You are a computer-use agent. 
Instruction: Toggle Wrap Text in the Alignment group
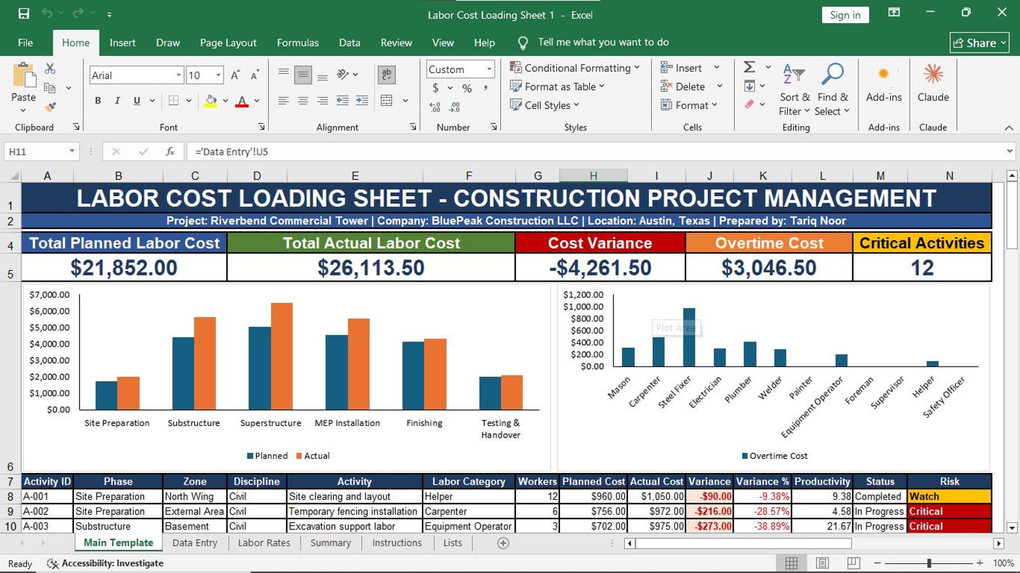pyautogui.click(x=387, y=75)
